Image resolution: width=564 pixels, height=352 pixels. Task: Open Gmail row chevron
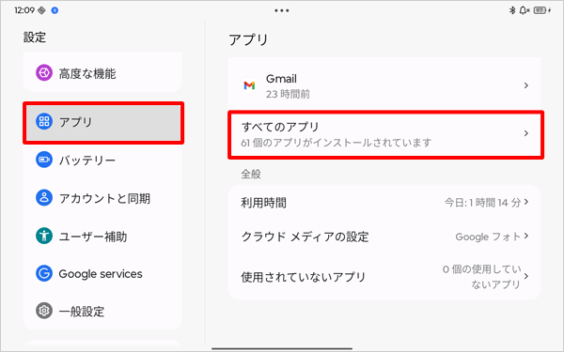pos(525,85)
